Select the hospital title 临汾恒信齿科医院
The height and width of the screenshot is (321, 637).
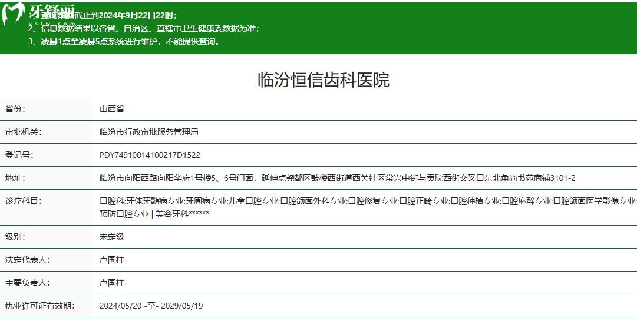(x=324, y=80)
